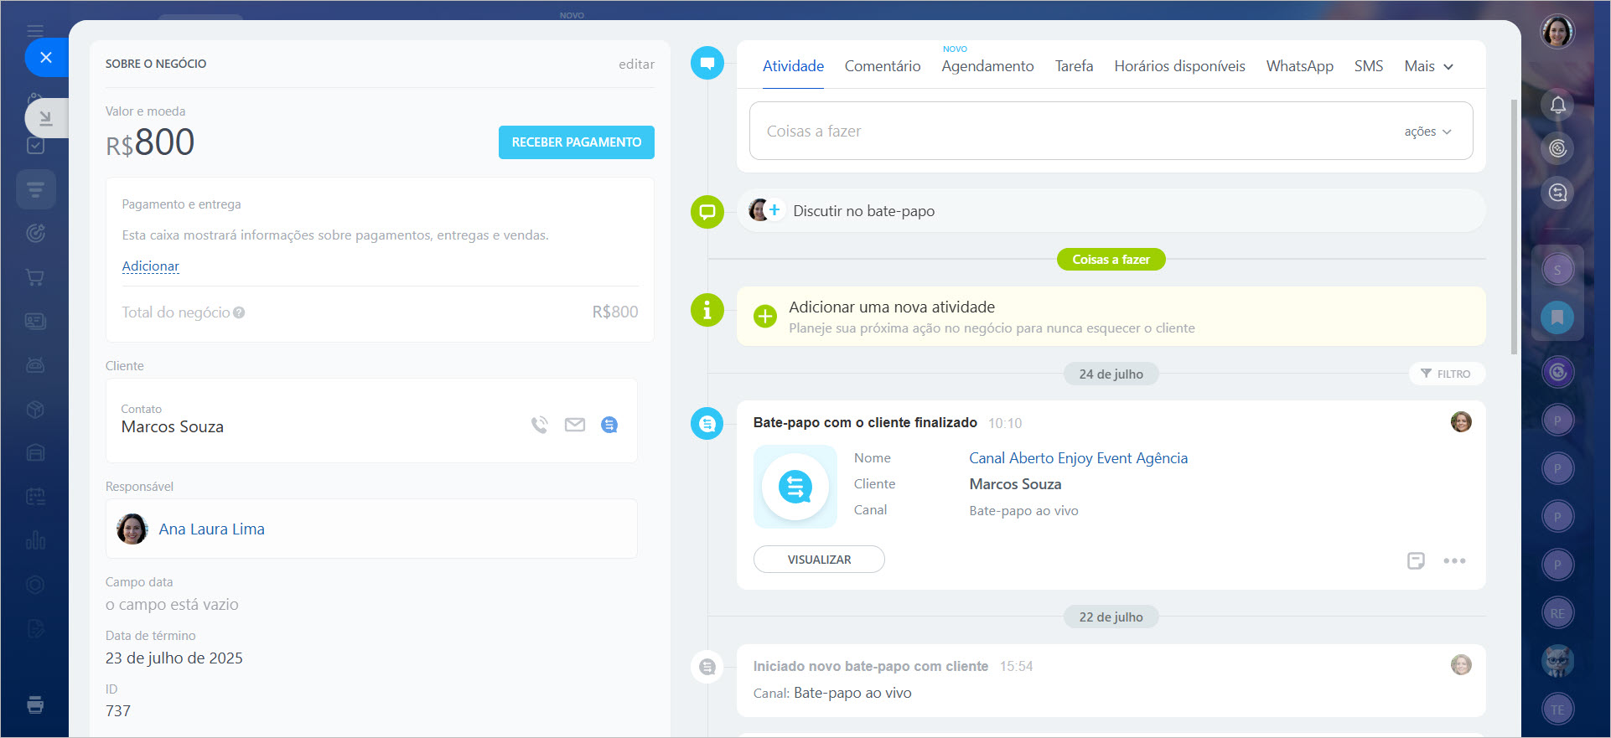Click author avatar on finished chat card

[1461, 422]
